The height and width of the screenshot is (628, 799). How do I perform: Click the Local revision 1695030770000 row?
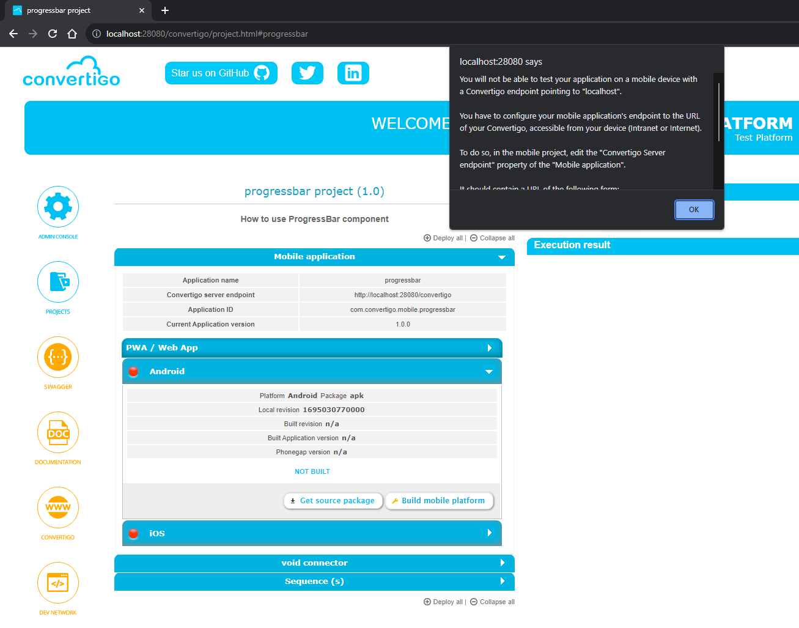point(312,410)
